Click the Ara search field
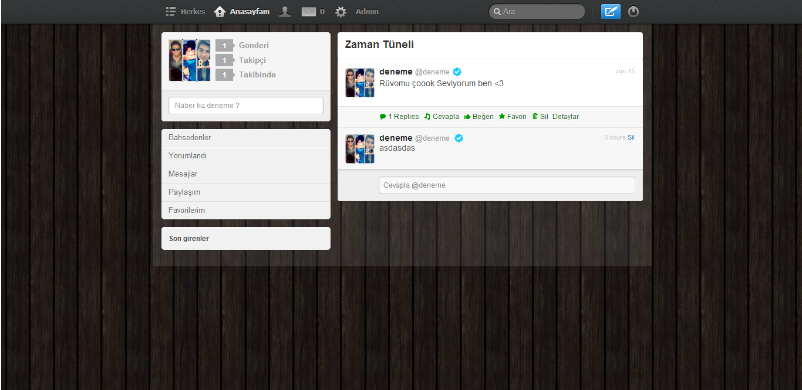The width and height of the screenshot is (802, 390). (536, 11)
